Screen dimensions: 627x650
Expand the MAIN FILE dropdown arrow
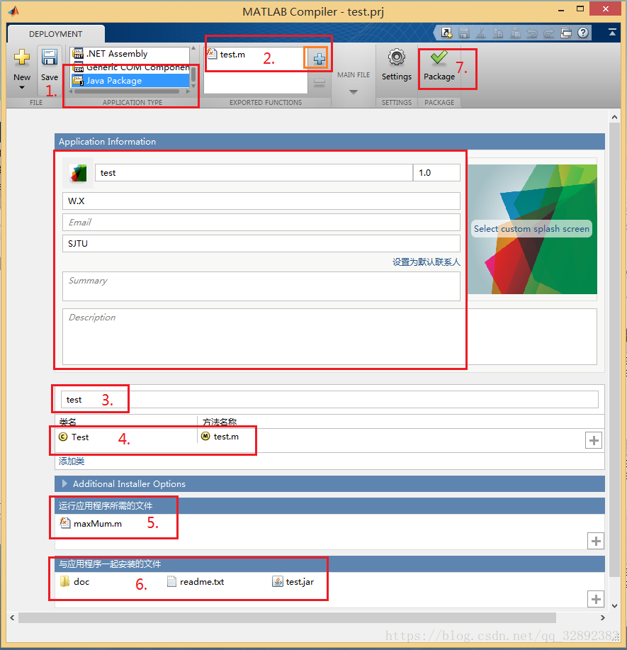(x=354, y=92)
